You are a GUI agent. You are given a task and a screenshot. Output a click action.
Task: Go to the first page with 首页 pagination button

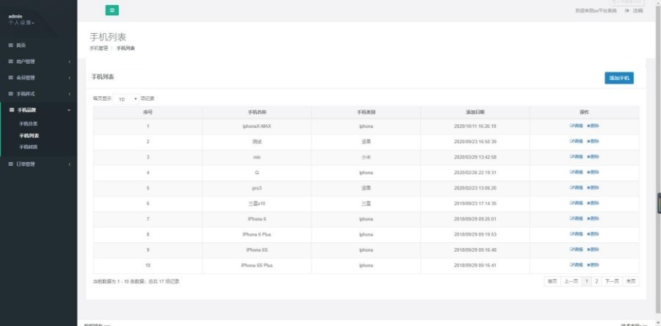(x=552, y=281)
